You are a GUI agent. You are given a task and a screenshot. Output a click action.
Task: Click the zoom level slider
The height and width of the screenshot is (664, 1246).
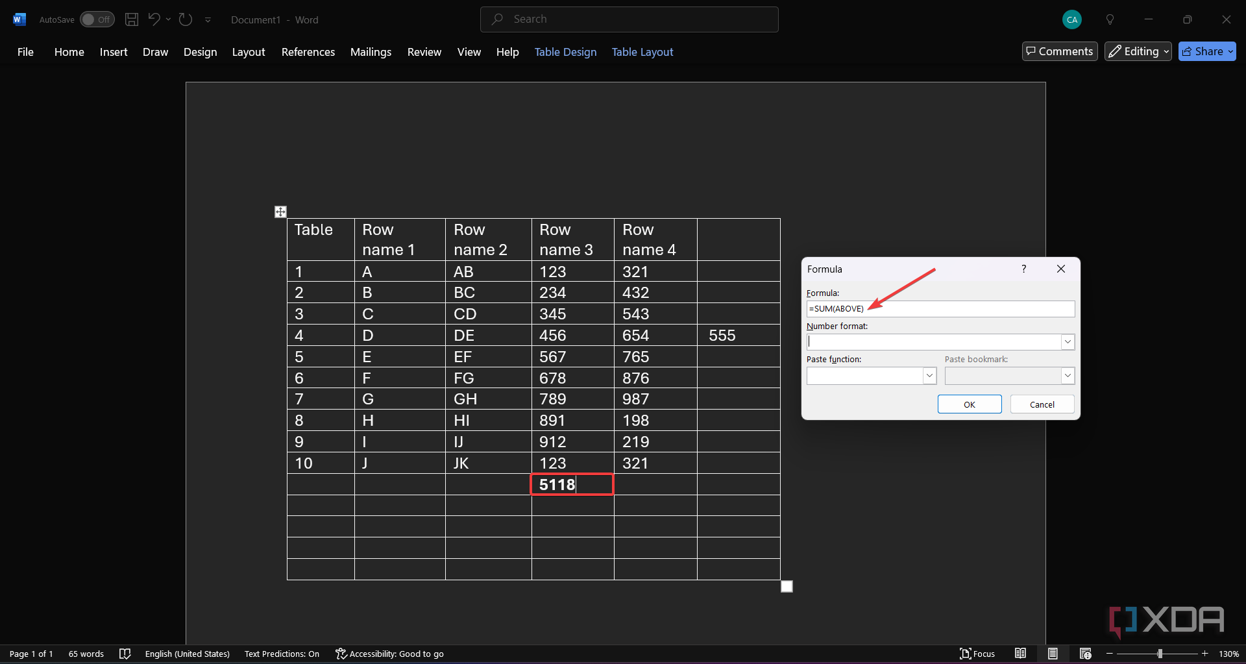coord(1160,654)
